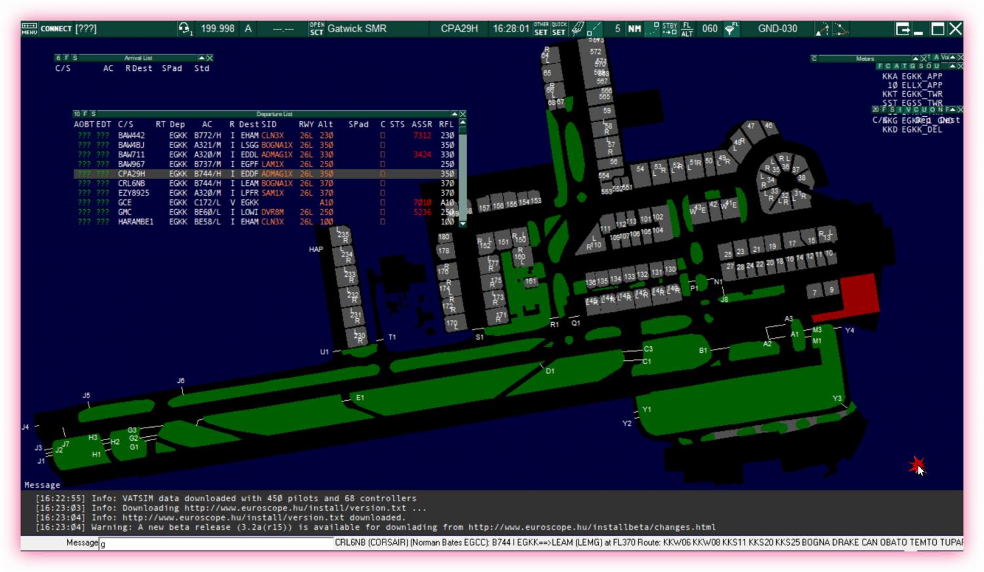Collapse the Departure List panel

(454, 113)
